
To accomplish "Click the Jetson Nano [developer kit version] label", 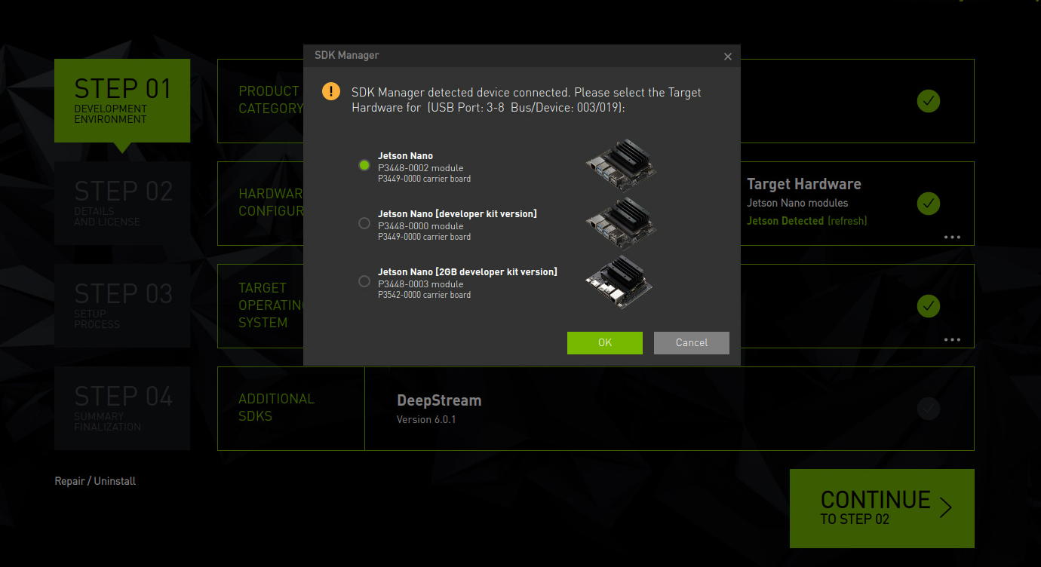I will (457, 214).
